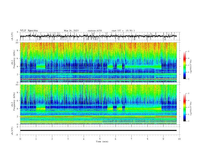Click the "-7" tick on ch.2 colorbar
The width and height of the screenshot is (202, 156).
coord(188,121)
